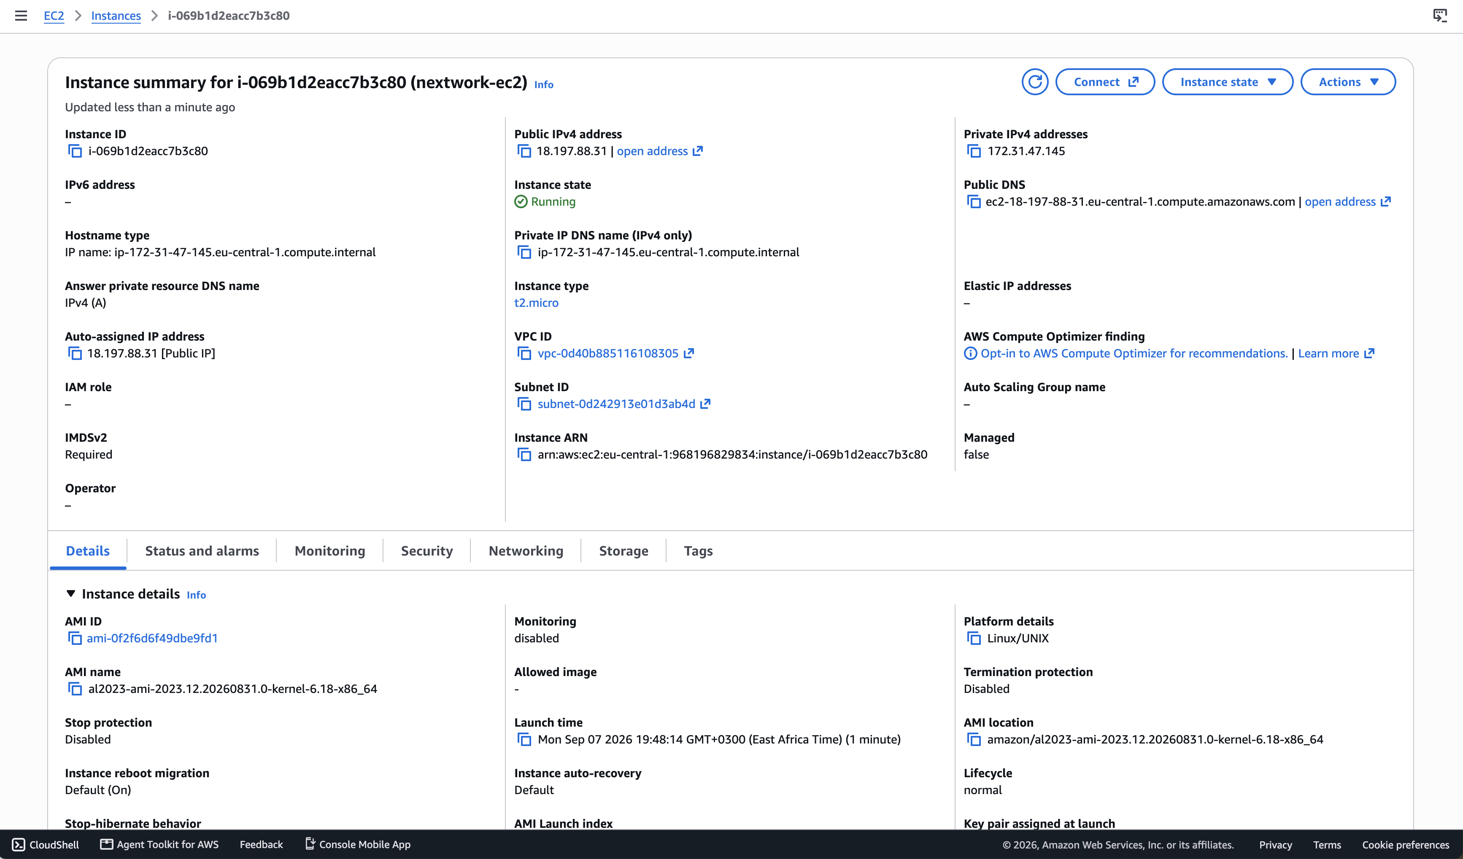Screen dimensions: 1463x859
Task: Copy the AMI ID
Action: tap(75, 639)
